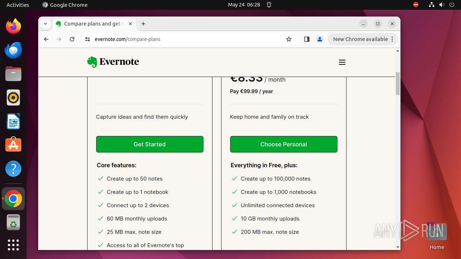
Task: Click 'Unlimited connected devices' text
Action: pos(278,205)
